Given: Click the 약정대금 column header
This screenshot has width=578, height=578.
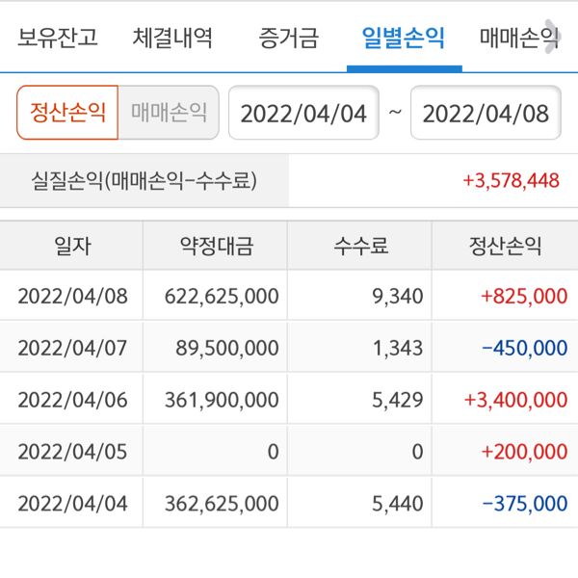Looking at the screenshot, I should click(x=216, y=246).
